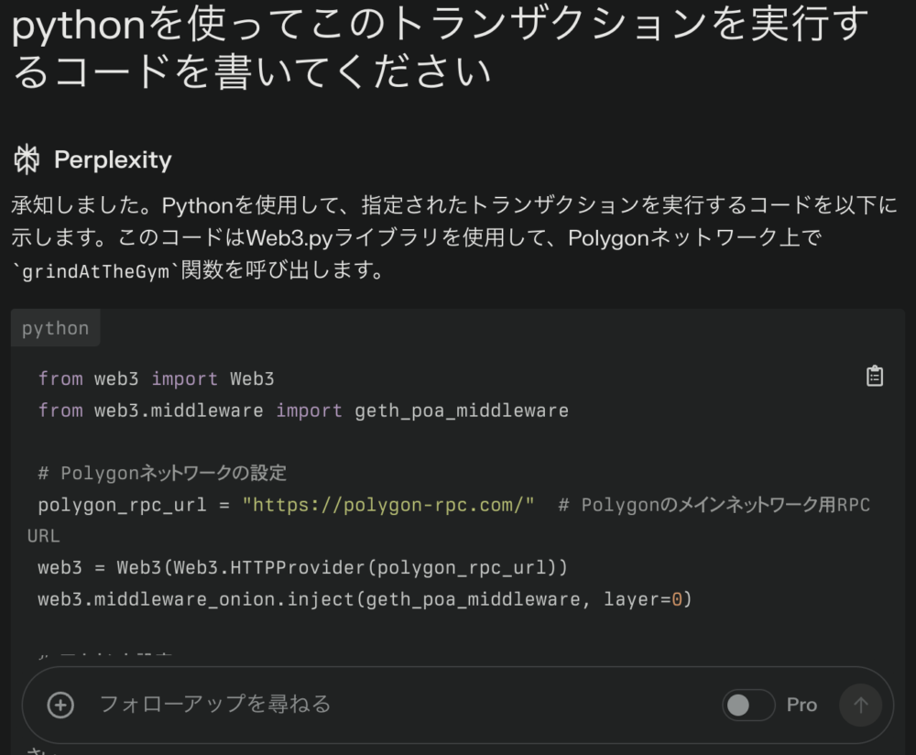The width and height of the screenshot is (916, 755).
Task: Click the orange 0 in layer=0
Action: (677, 599)
